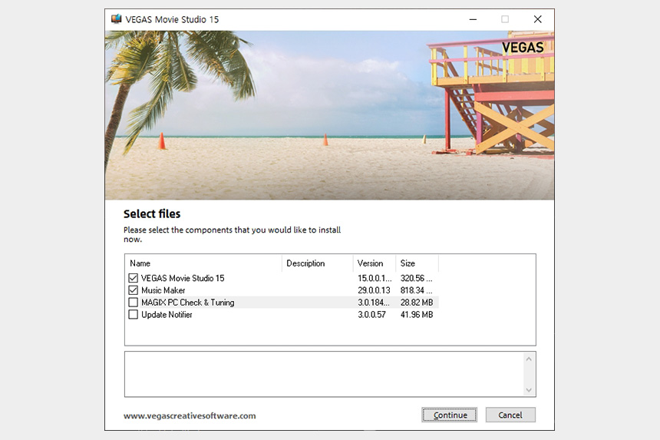Viewport: 660px width, 440px height.
Task: Sort components by Name column header
Action: pyautogui.click(x=203, y=263)
